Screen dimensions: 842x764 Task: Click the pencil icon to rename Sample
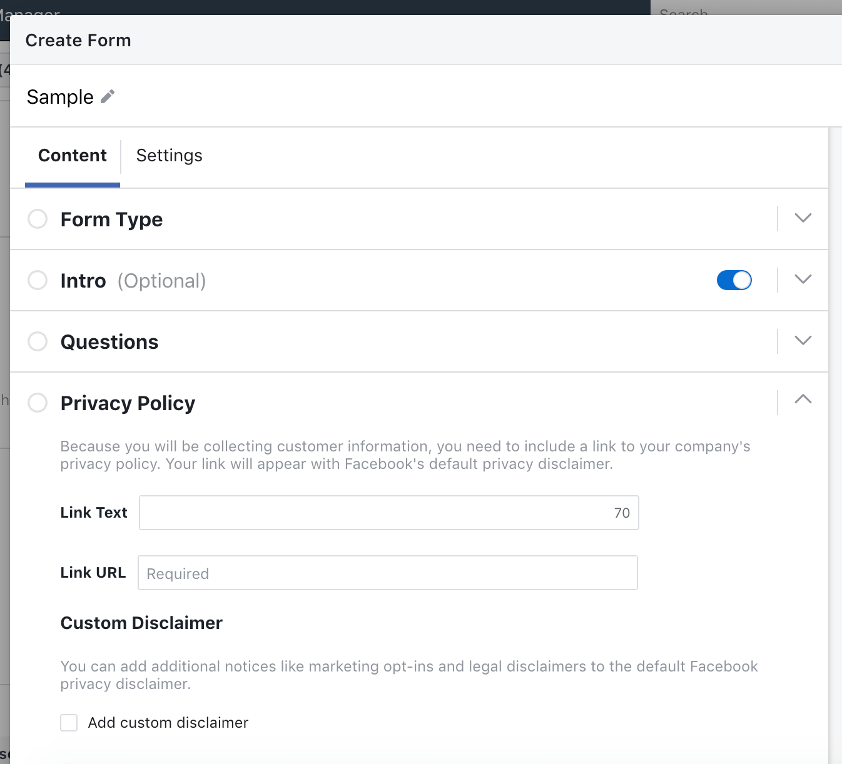(x=108, y=96)
